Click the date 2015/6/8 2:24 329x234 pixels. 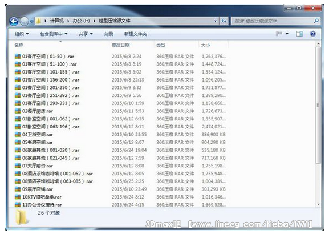click(127, 57)
